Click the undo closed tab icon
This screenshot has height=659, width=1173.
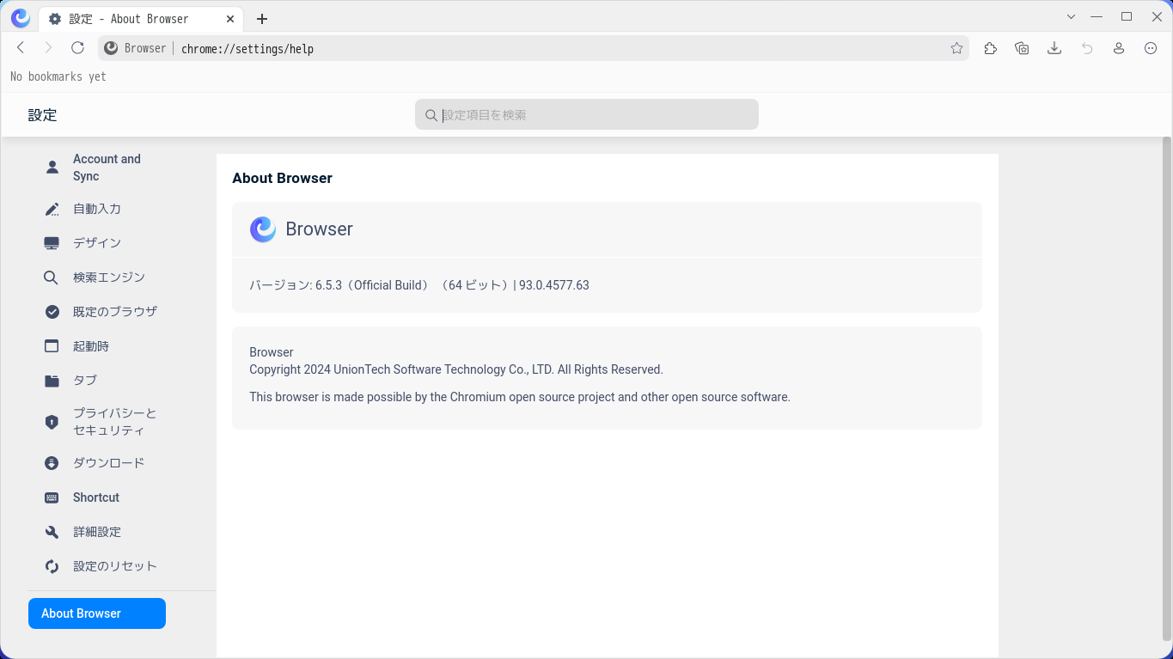(x=1087, y=48)
